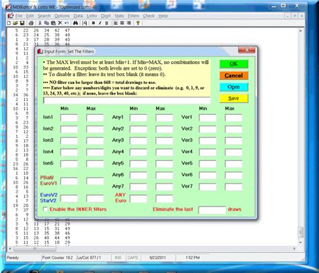Open the Options menu
Screen dimensions: 319x273
[x=62, y=16]
